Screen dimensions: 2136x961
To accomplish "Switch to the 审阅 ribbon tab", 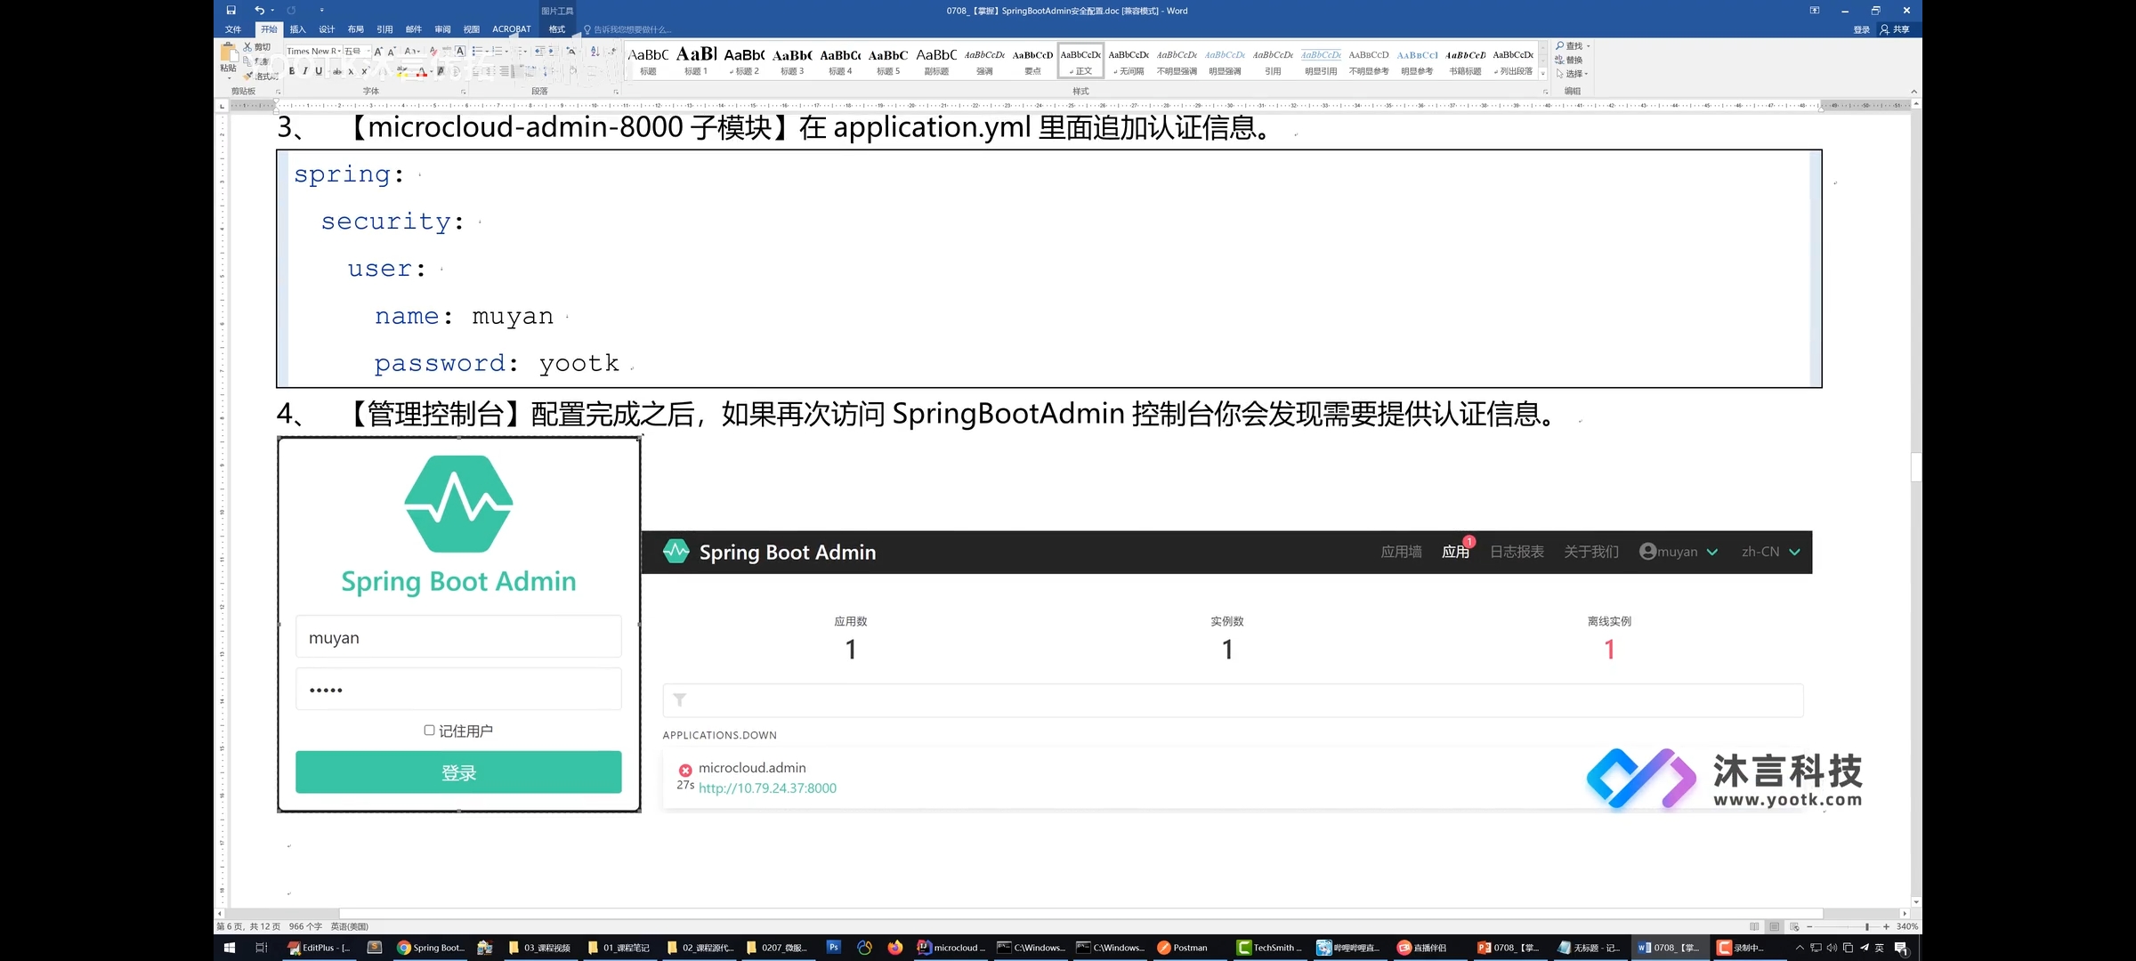I will click(x=442, y=29).
